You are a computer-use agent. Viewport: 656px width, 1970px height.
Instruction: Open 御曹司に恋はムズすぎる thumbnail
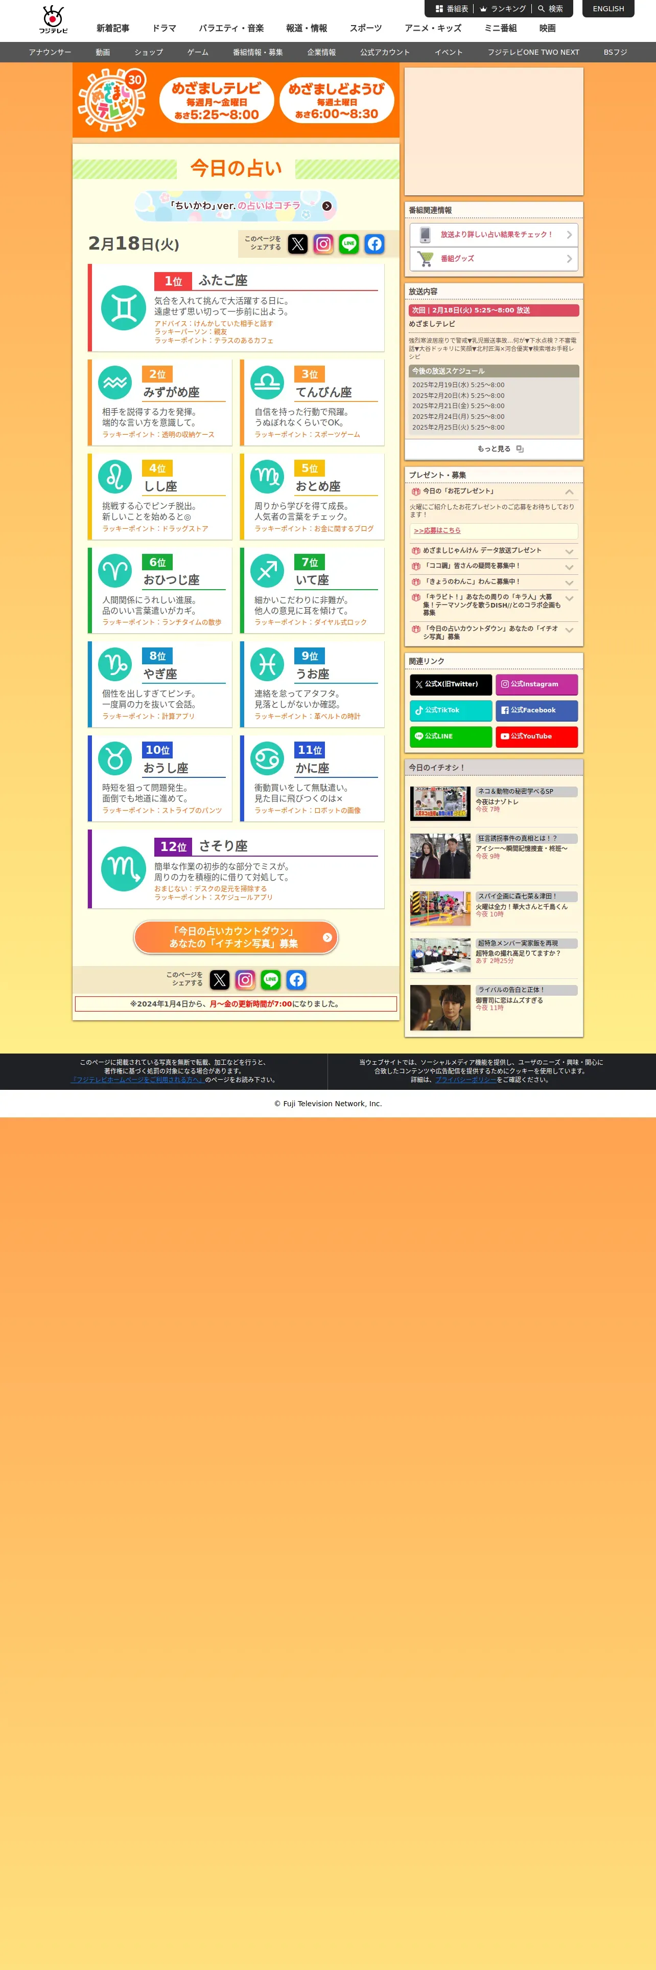[440, 1007]
